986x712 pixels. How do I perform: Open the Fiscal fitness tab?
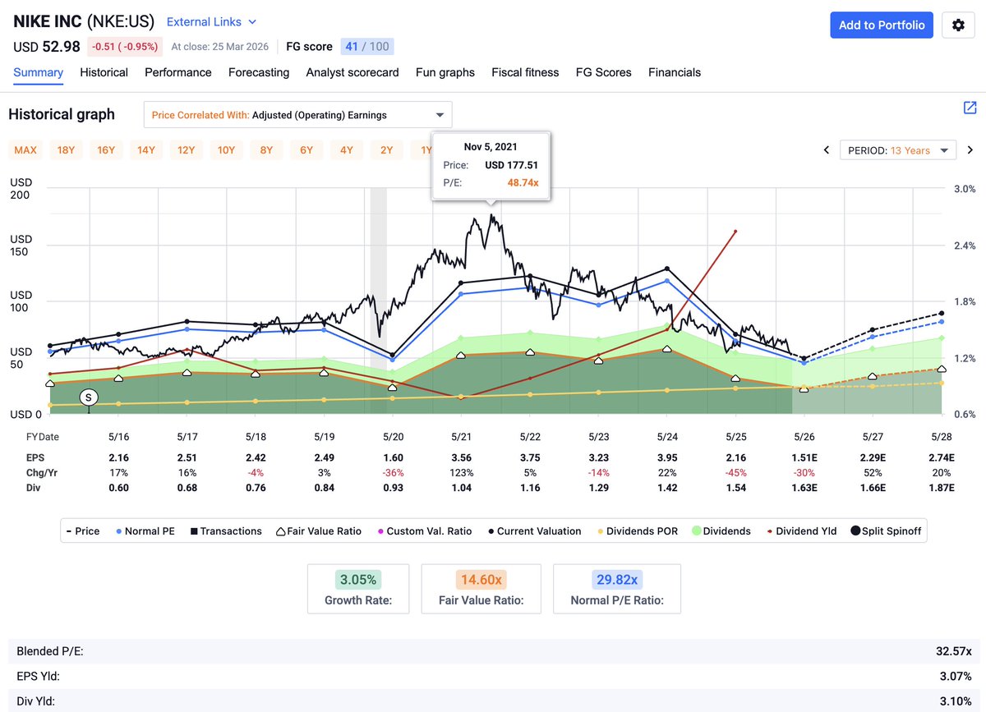(x=525, y=72)
